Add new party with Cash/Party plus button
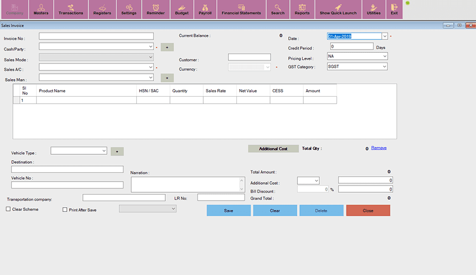The width and height of the screenshot is (476, 275). 167,48
